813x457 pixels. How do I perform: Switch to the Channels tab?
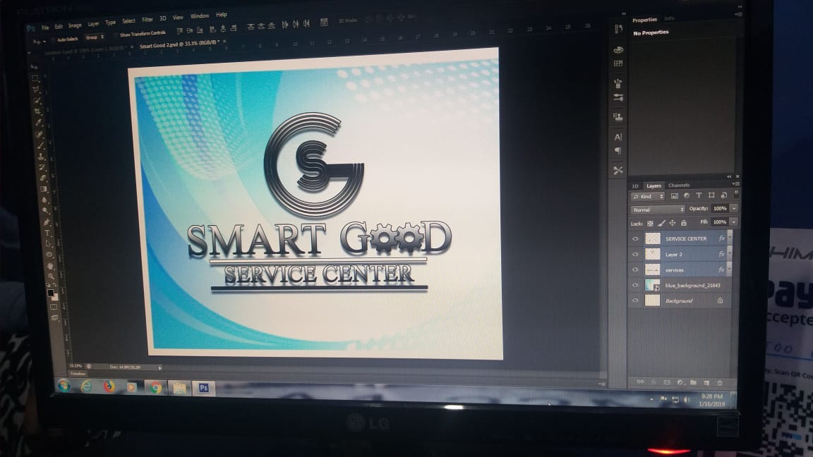[679, 185]
